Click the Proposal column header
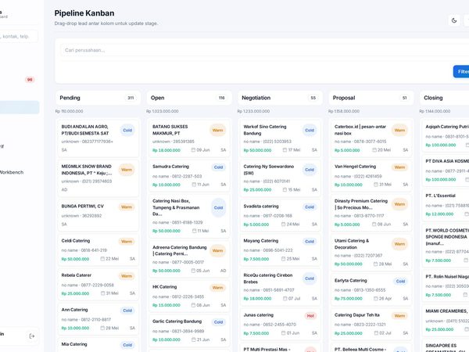 pyautogui.click(x=371, y=98)
